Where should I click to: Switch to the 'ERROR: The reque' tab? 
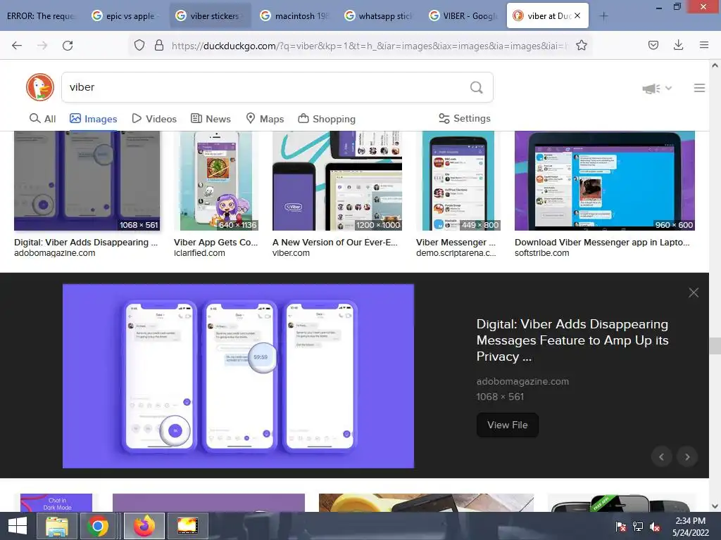(41, 16)
